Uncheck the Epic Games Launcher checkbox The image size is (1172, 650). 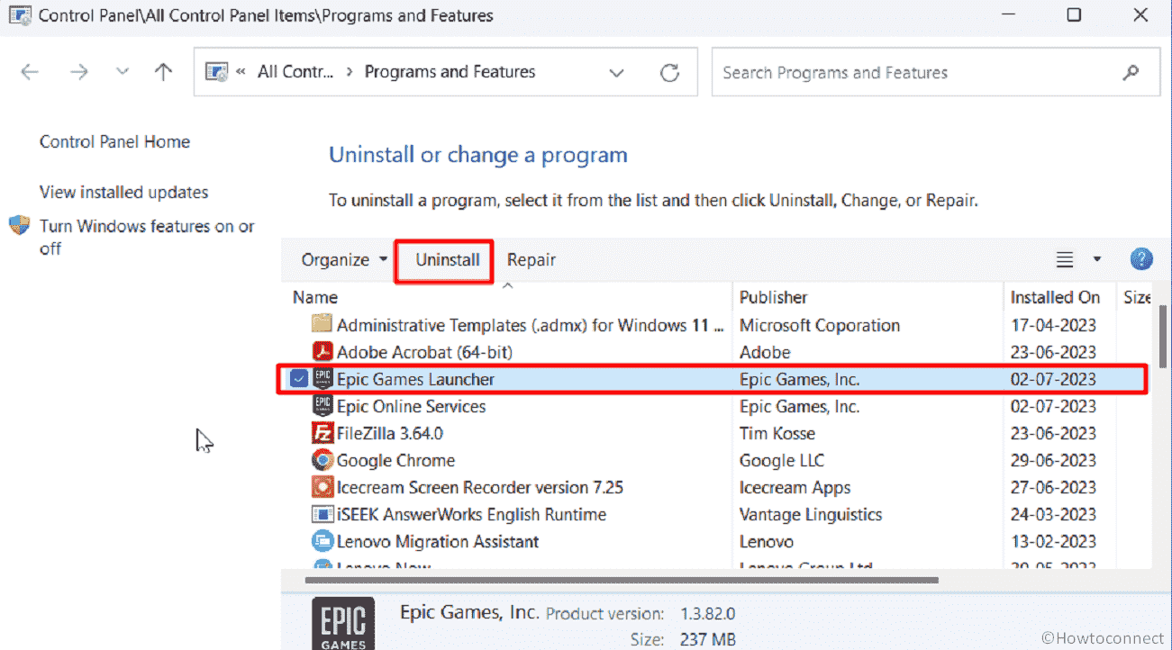pyautogui.click(x=299, y=380)
